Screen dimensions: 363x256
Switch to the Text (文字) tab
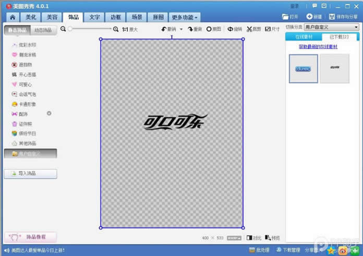tap(94, 17)
